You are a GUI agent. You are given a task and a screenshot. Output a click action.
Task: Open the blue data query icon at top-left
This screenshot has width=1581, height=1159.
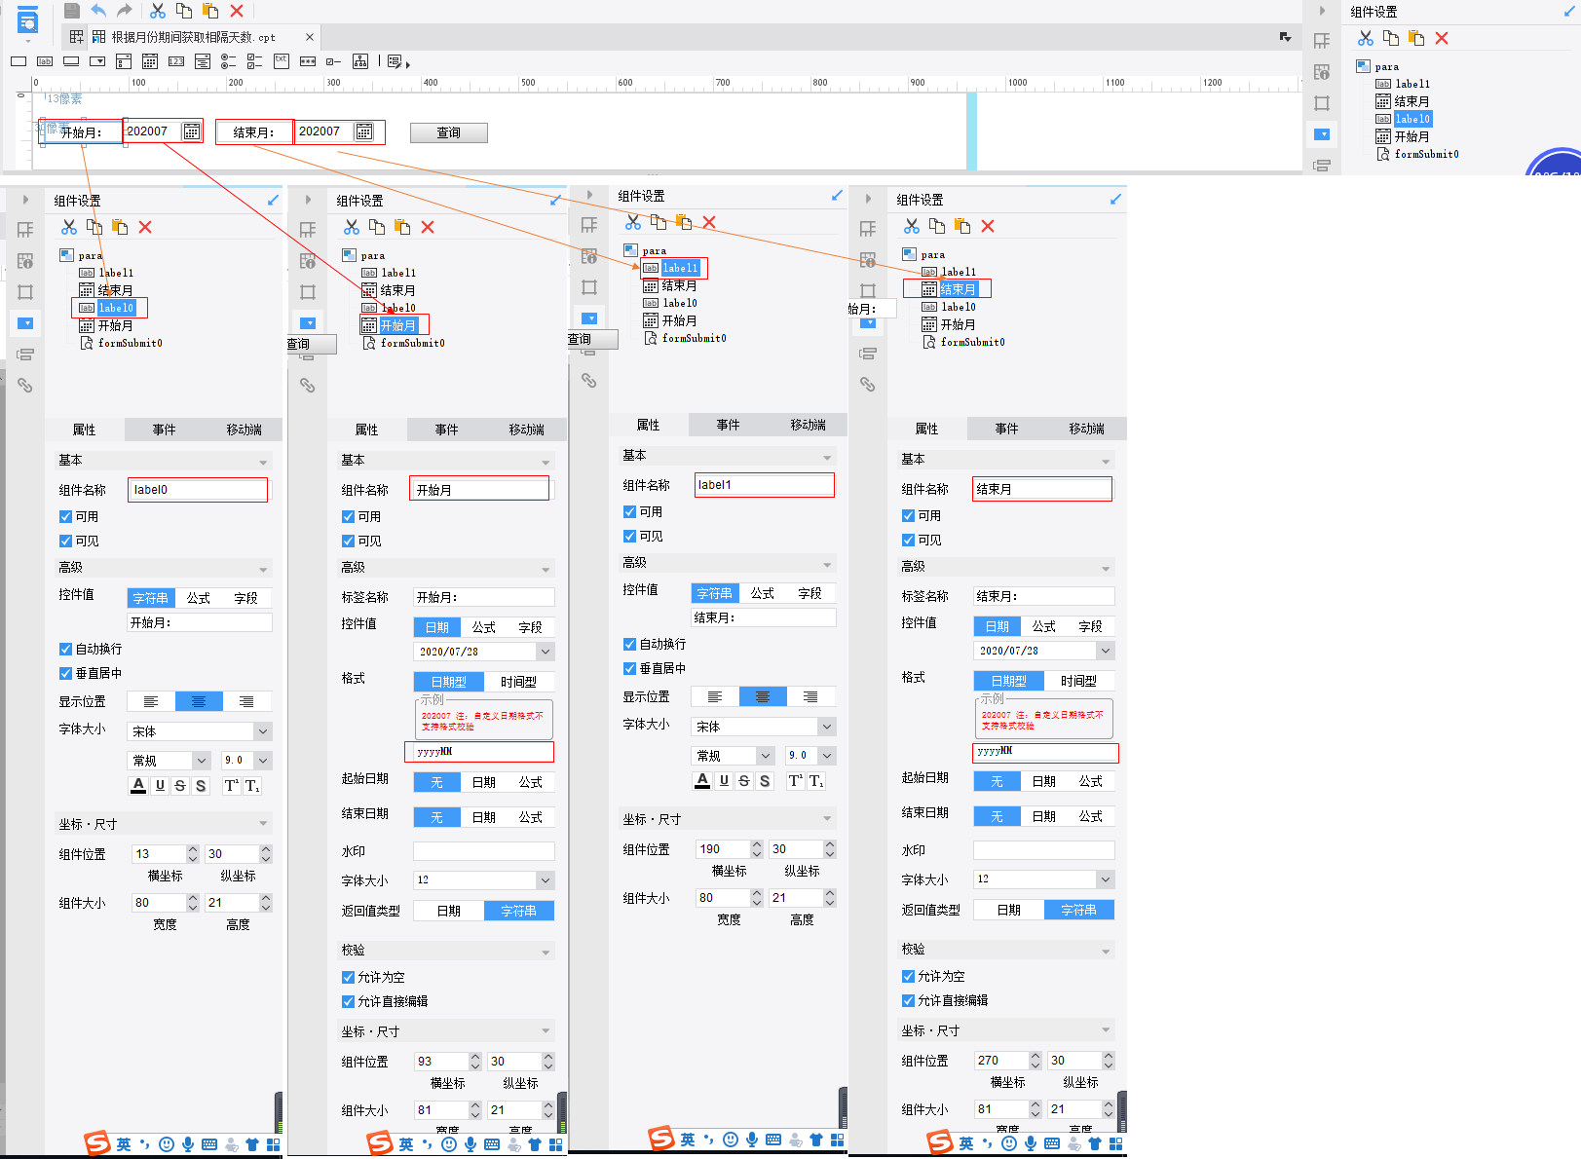click(x=28, y=19)
